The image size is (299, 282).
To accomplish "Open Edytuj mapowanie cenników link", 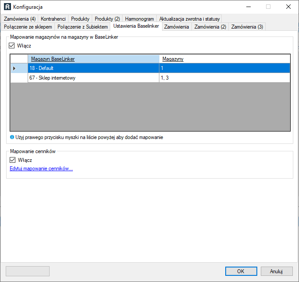I will (x=41, y=168).
